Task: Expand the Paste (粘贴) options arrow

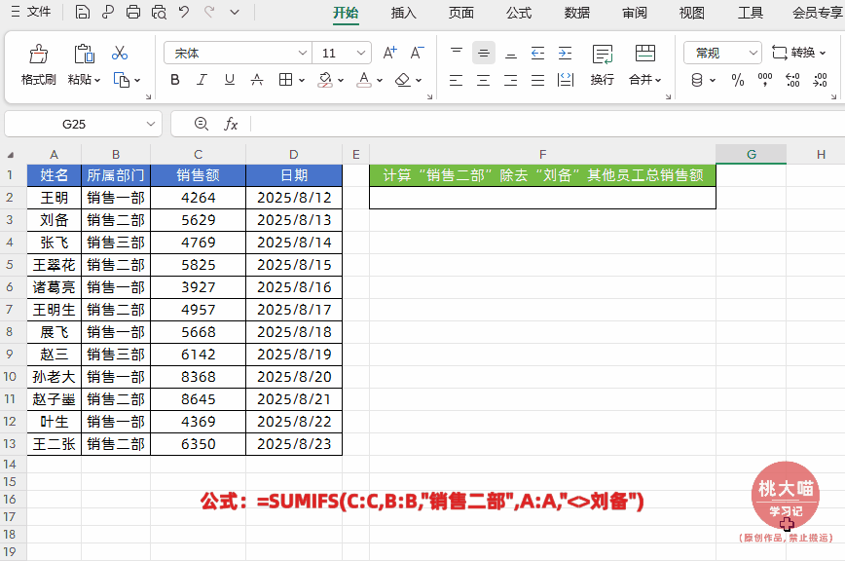Action: (97, 80)
